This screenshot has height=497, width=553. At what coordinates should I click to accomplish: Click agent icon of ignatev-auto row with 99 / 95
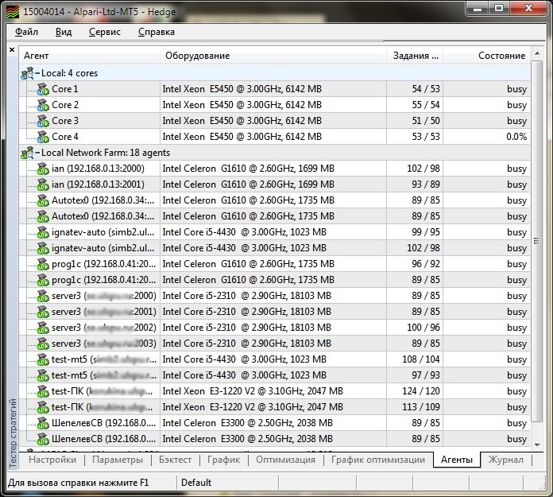[x=43, y=232]
